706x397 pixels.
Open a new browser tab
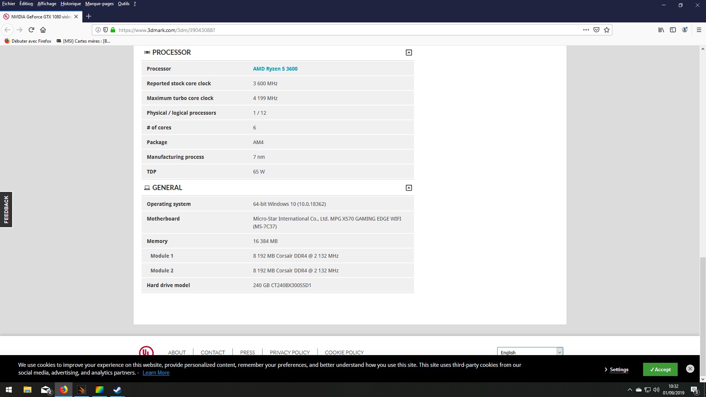click(88, 16)
